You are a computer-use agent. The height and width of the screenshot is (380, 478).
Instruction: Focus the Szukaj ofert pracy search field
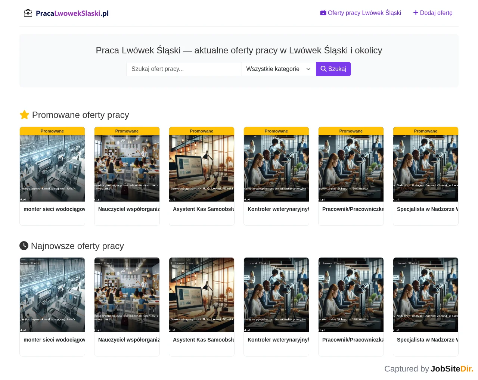[184, 69]
